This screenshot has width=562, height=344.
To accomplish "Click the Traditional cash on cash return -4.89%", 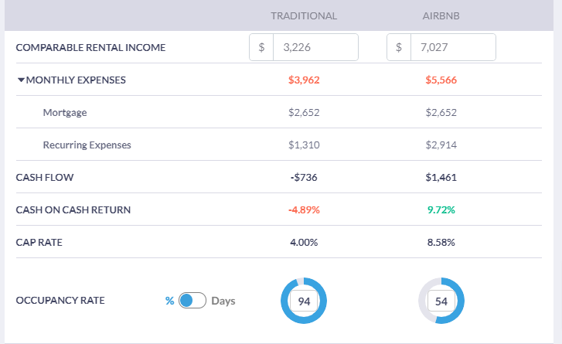I will coord(304,209).
